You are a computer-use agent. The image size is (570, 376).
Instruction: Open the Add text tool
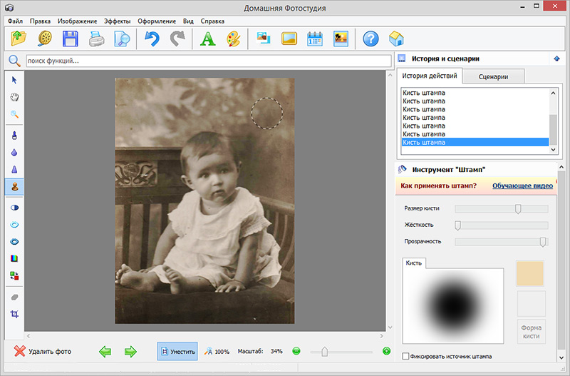(x=207, y=39)
